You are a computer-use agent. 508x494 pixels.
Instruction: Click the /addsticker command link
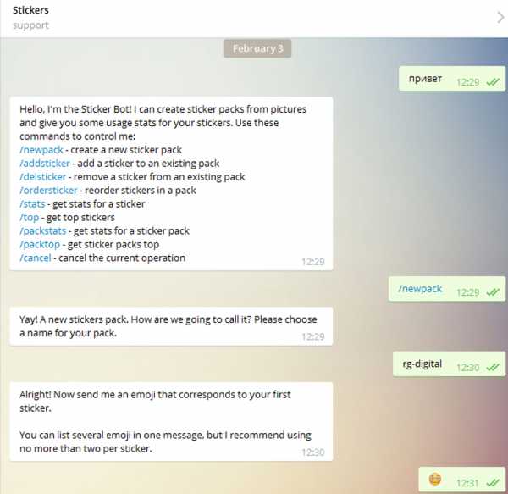[x=45, y=164]
